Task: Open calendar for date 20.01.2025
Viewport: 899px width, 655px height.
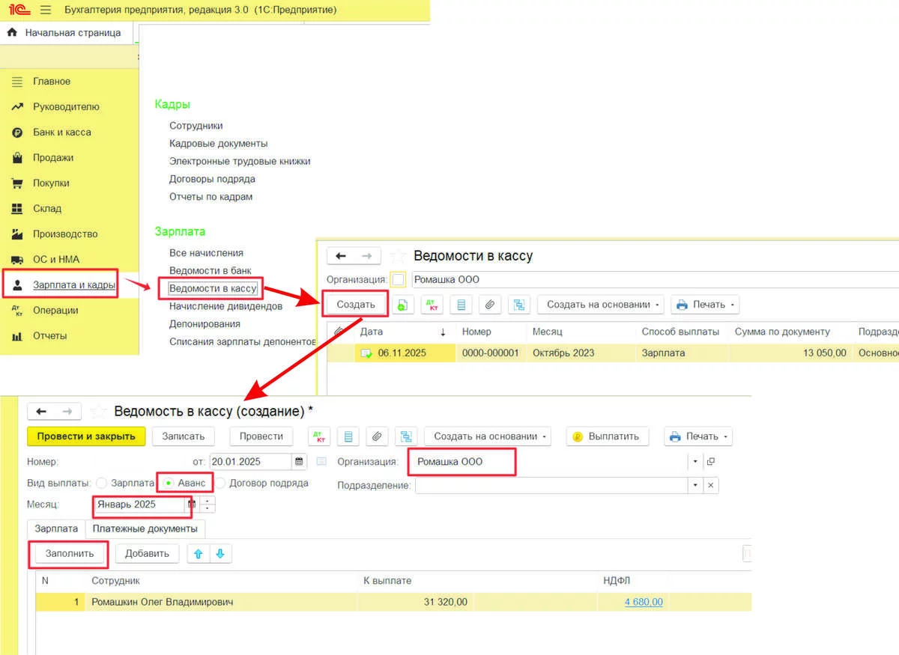Action: (x=300, y=461)
